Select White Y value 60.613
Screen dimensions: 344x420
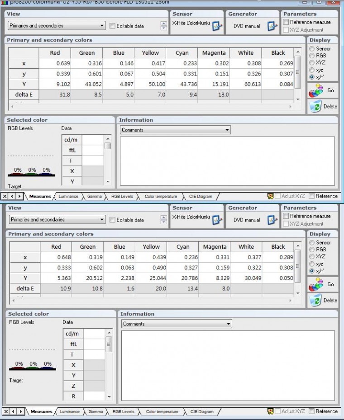pyautogui.click(x=246, y=84)
